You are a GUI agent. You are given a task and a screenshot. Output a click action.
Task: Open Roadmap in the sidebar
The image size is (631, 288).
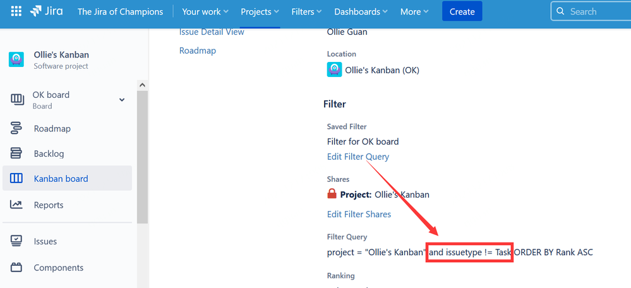pyautogui.click(x=52, y=129)
